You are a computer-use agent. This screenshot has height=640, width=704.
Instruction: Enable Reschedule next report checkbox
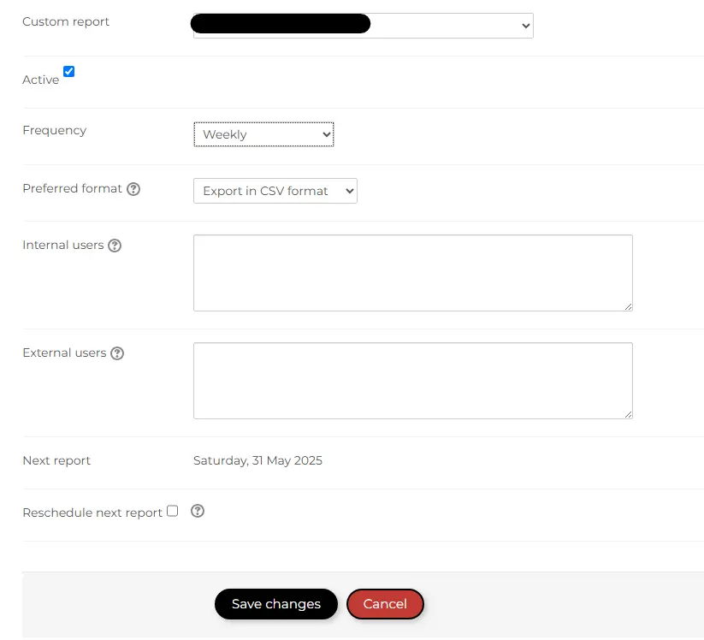172,511
